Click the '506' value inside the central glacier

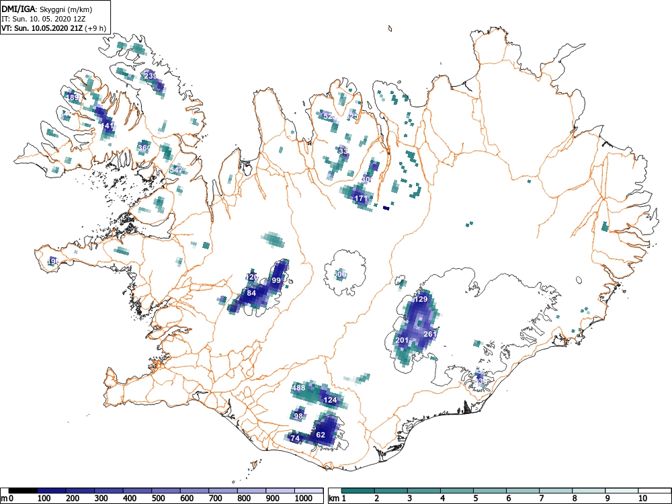(339, 274)
